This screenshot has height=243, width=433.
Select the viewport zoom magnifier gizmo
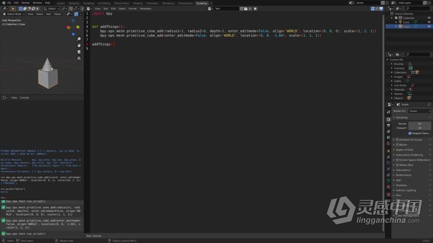78,39
